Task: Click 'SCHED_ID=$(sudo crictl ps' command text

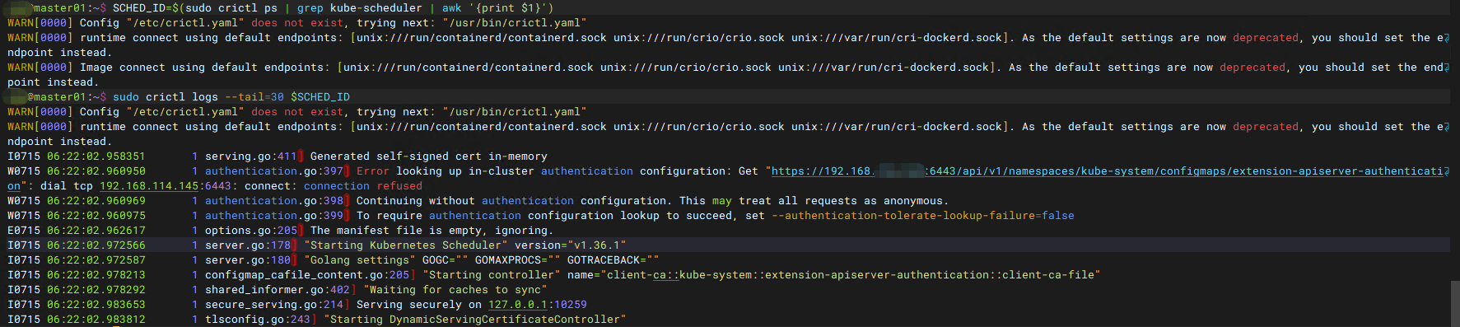Action: pyautogui.click(x=195, y=8)
